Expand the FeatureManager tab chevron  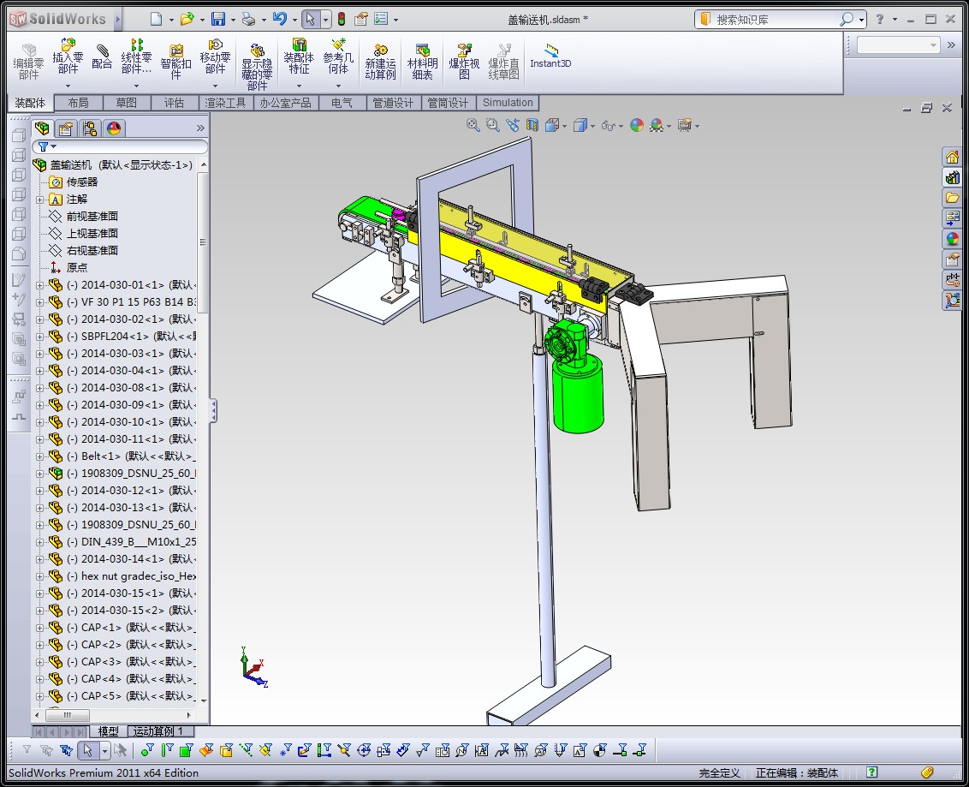pyautogui.click(x=200, y=128)
